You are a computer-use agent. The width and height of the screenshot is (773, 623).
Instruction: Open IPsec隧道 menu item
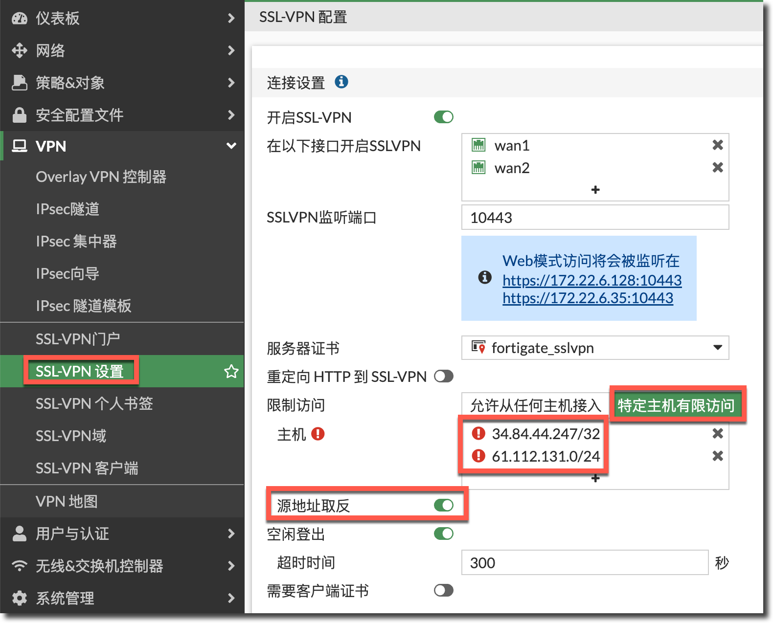(x=122, y=209)
